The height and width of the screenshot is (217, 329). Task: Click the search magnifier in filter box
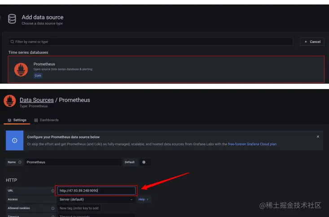(12, 42)
